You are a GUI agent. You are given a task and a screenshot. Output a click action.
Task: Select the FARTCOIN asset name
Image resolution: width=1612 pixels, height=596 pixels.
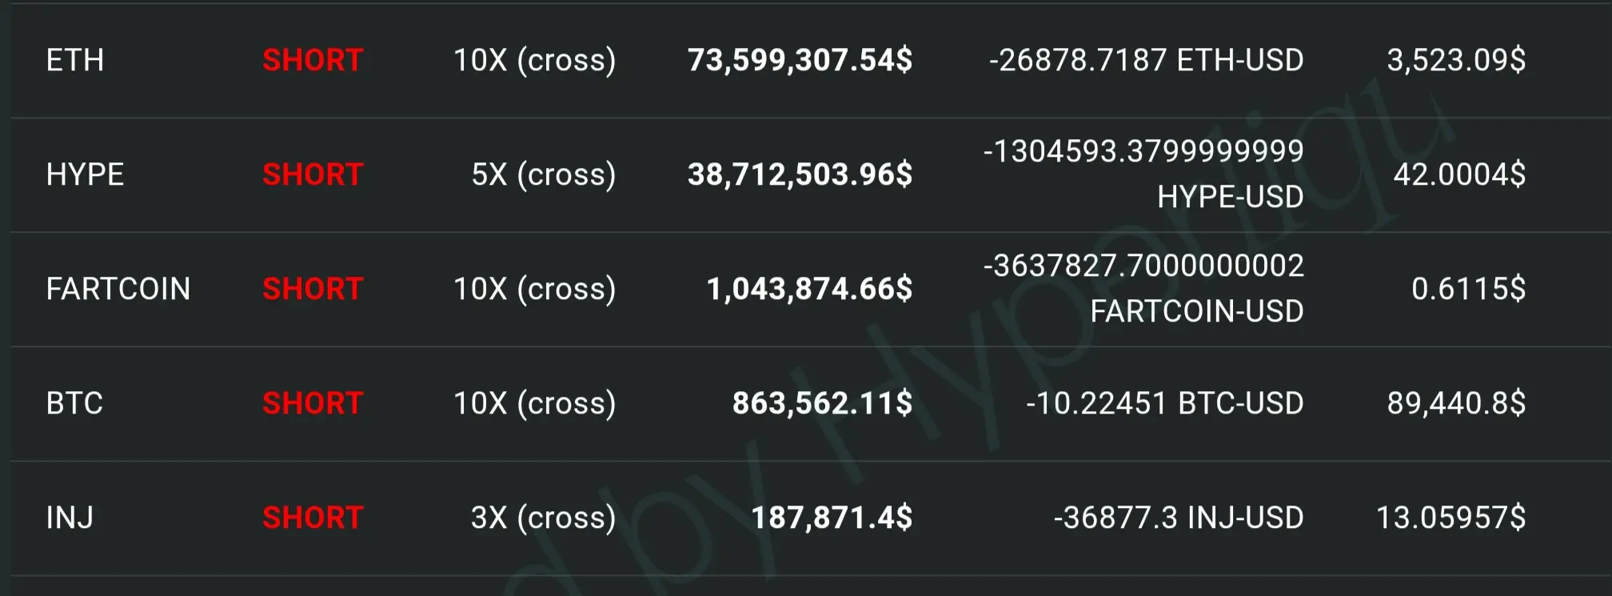click(118, 289)
